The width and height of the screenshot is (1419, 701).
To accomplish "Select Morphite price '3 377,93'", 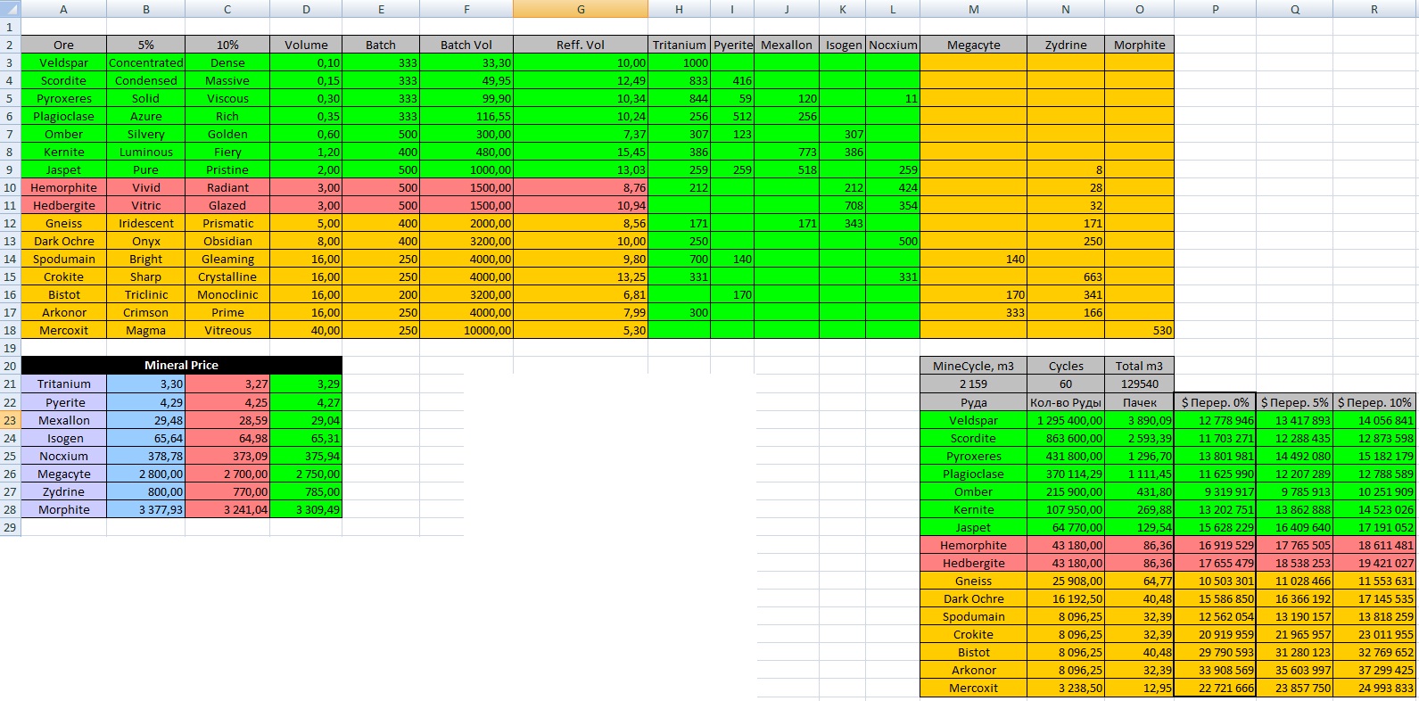I will point(145,509).
